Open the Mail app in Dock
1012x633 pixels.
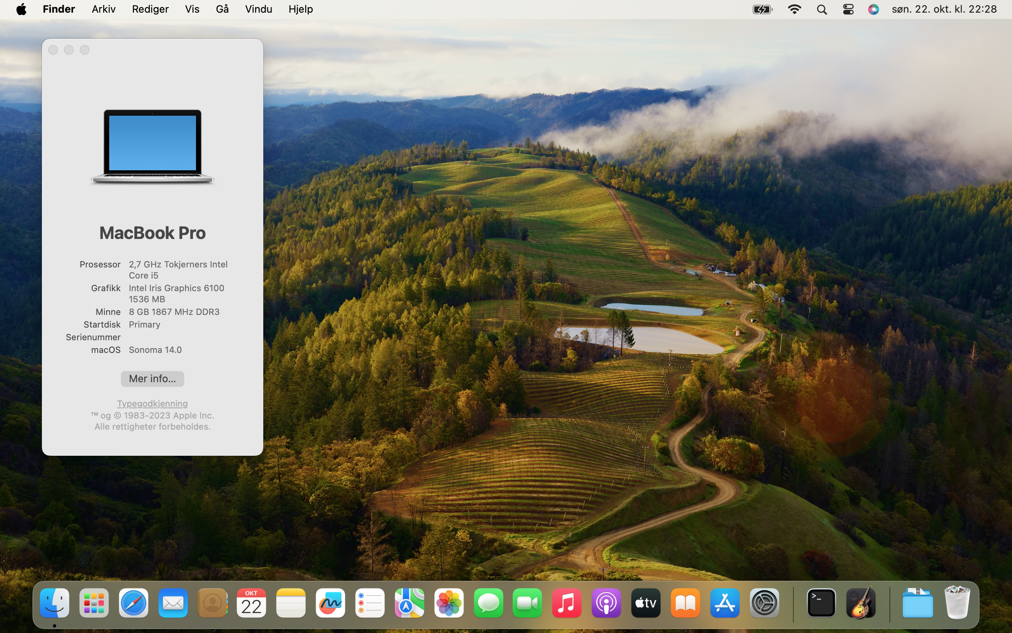[173, 603]
